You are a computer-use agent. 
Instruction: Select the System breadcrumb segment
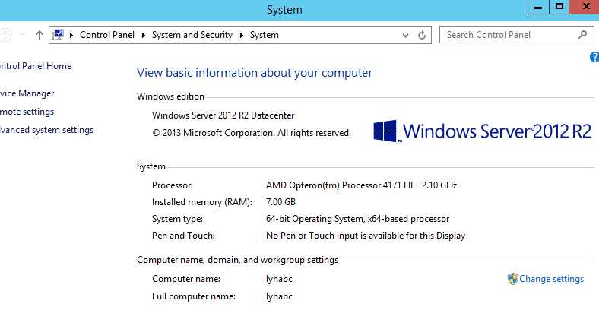(265, 35)
